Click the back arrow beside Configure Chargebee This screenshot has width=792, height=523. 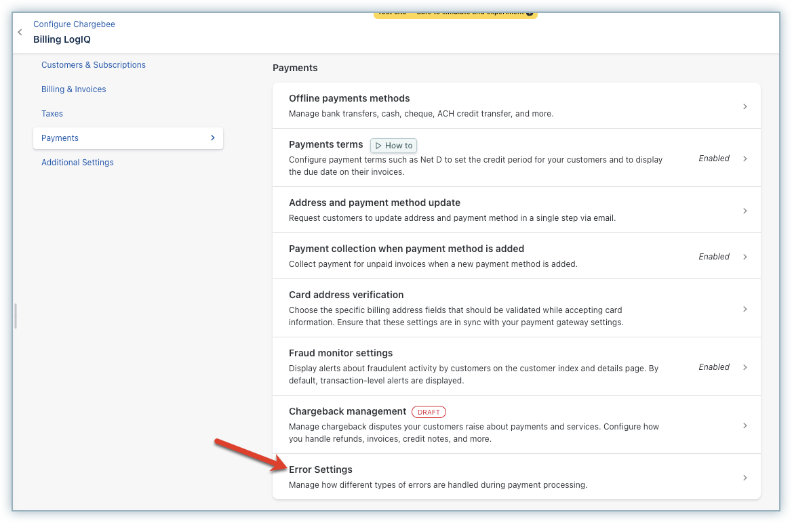tap(19, 31)
